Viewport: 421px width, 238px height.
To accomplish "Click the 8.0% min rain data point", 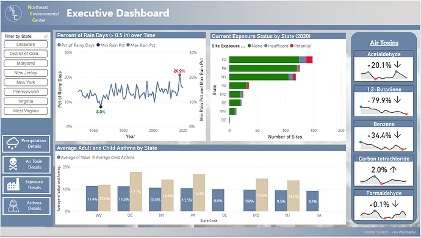I will tap(101, 107).
